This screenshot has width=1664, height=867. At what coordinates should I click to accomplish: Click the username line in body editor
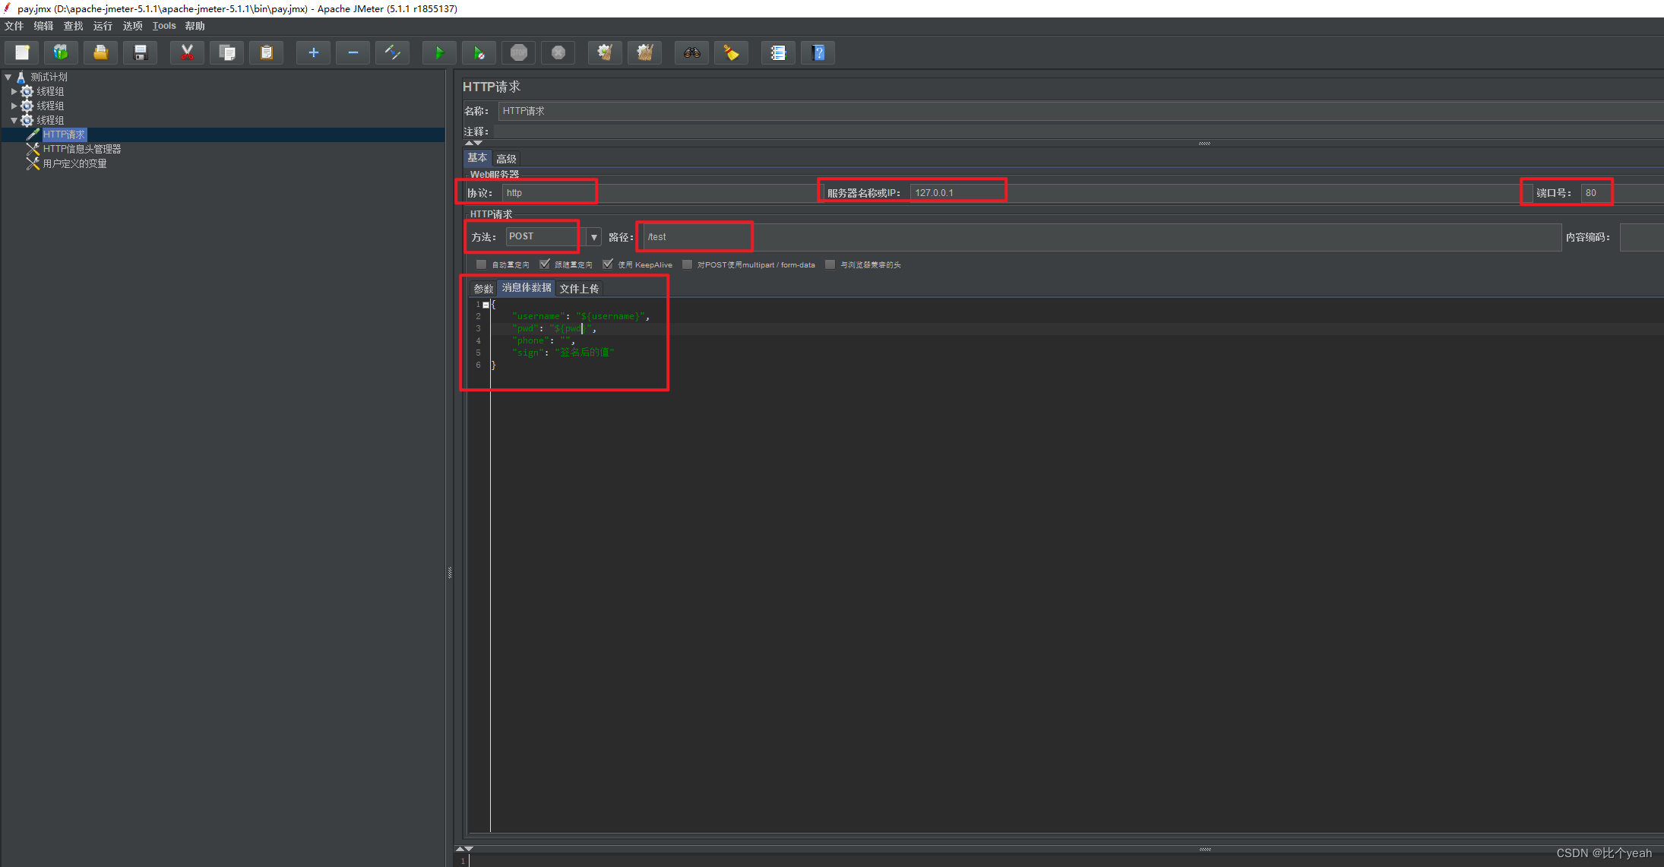tap(581, 316)
